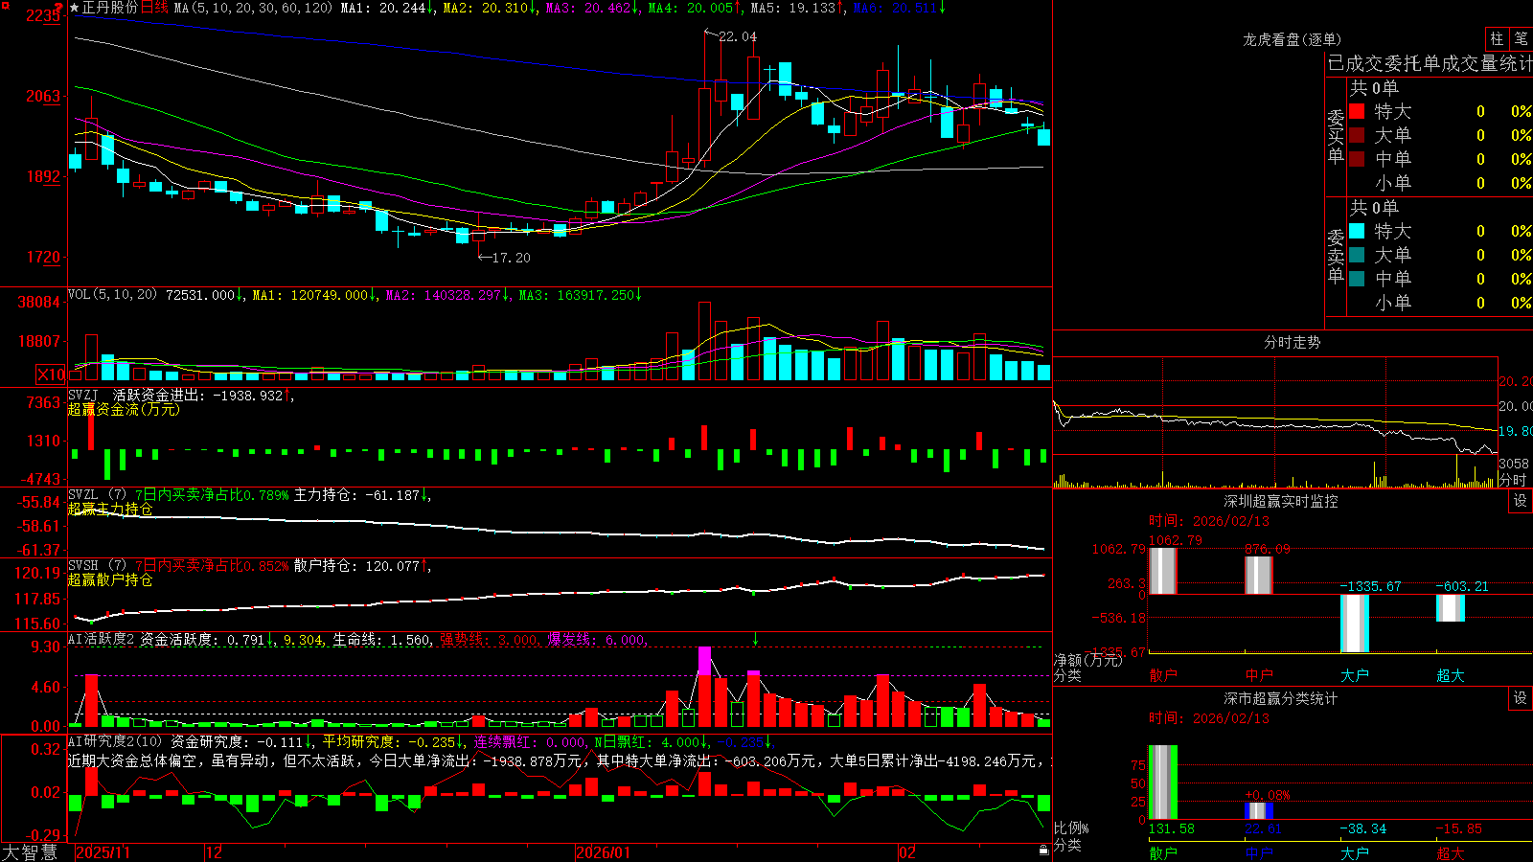This screenshot has width=1533, height=862.
Task: Click the dark red 大单 buy-order swatch
Action: (x=1357, y=135)
